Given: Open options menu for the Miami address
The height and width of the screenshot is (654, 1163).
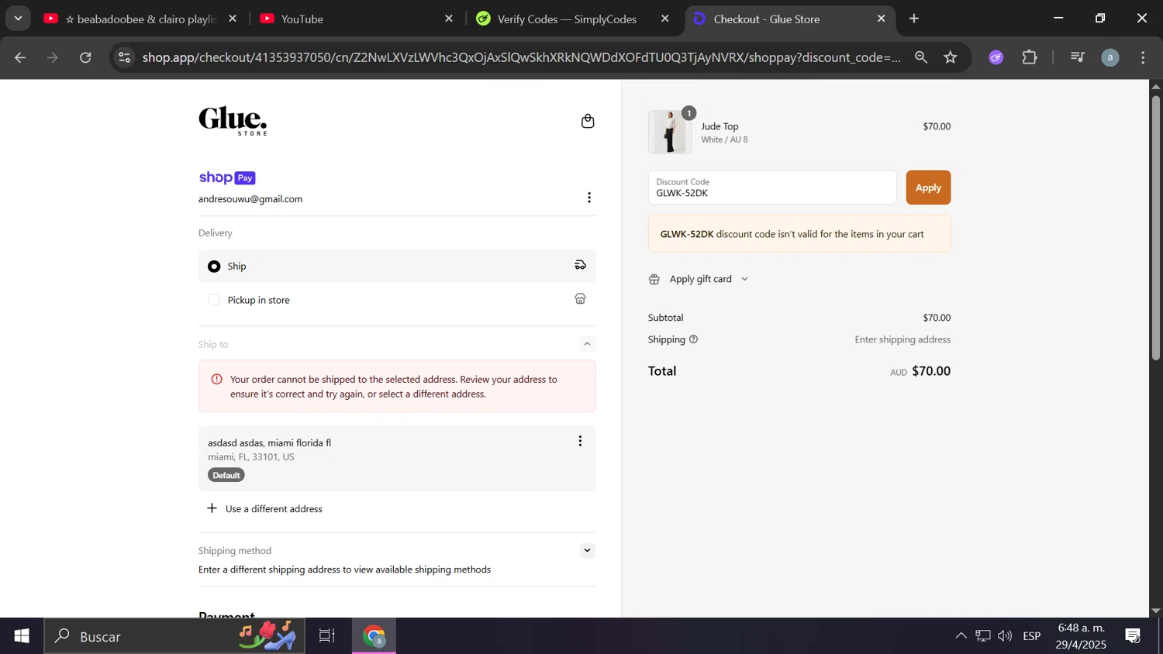Looking at the screenshot, I should pos(580,441).
